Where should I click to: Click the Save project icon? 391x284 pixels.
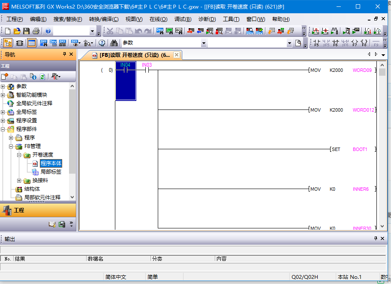26,31
